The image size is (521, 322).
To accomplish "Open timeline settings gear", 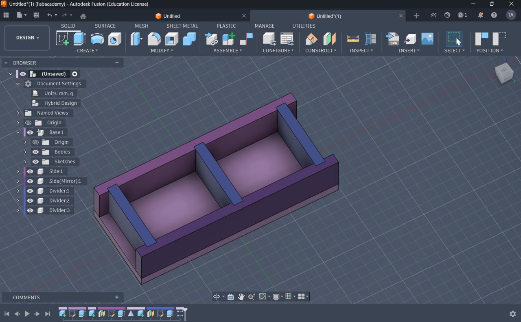I will [513, 313].
